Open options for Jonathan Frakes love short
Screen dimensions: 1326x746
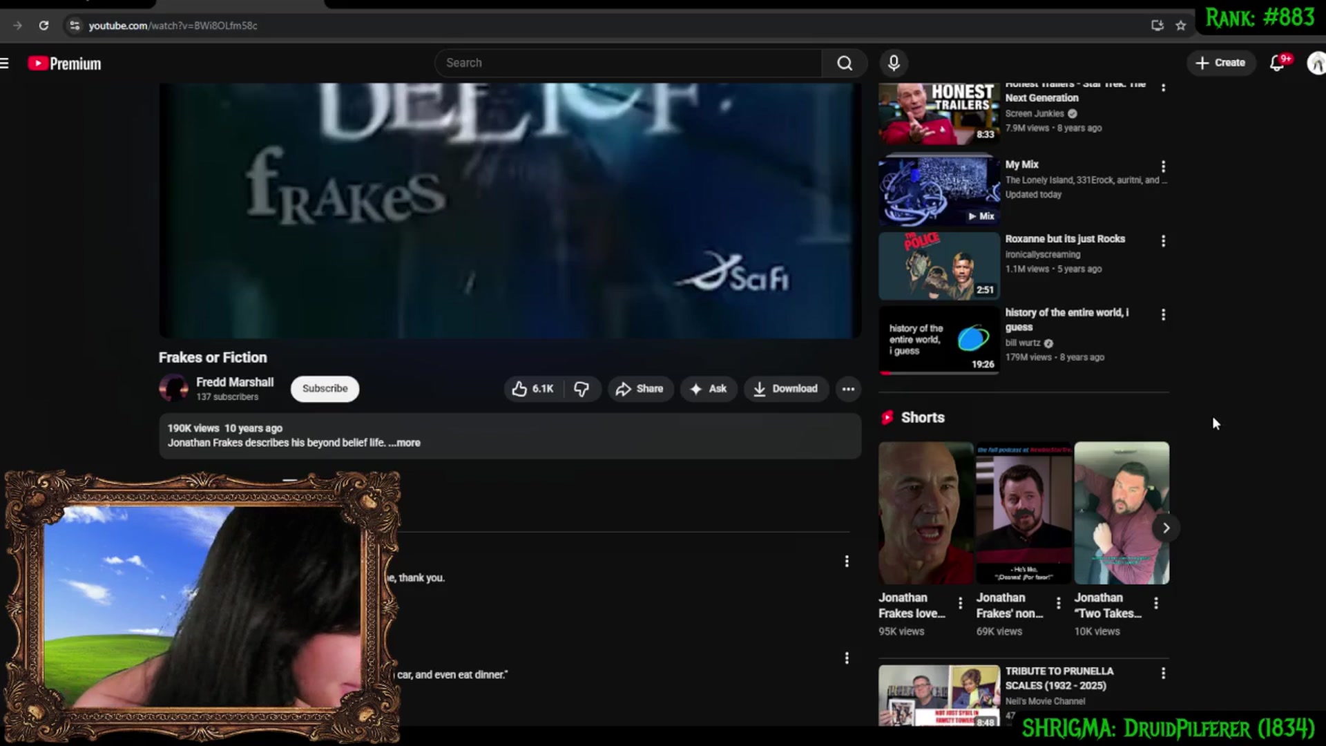960,604
